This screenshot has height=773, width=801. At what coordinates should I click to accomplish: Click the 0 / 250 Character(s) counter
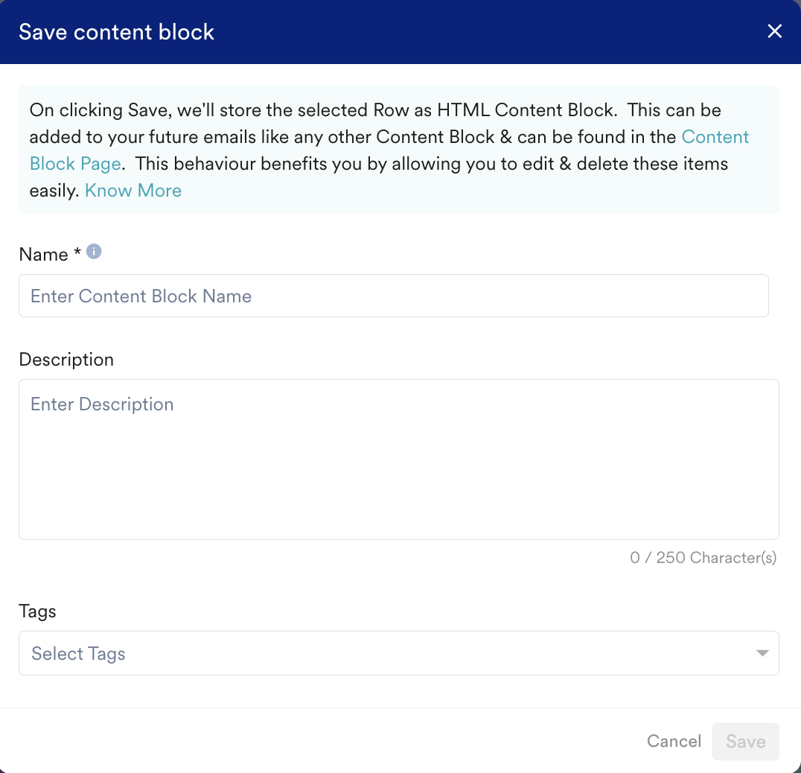703,558
